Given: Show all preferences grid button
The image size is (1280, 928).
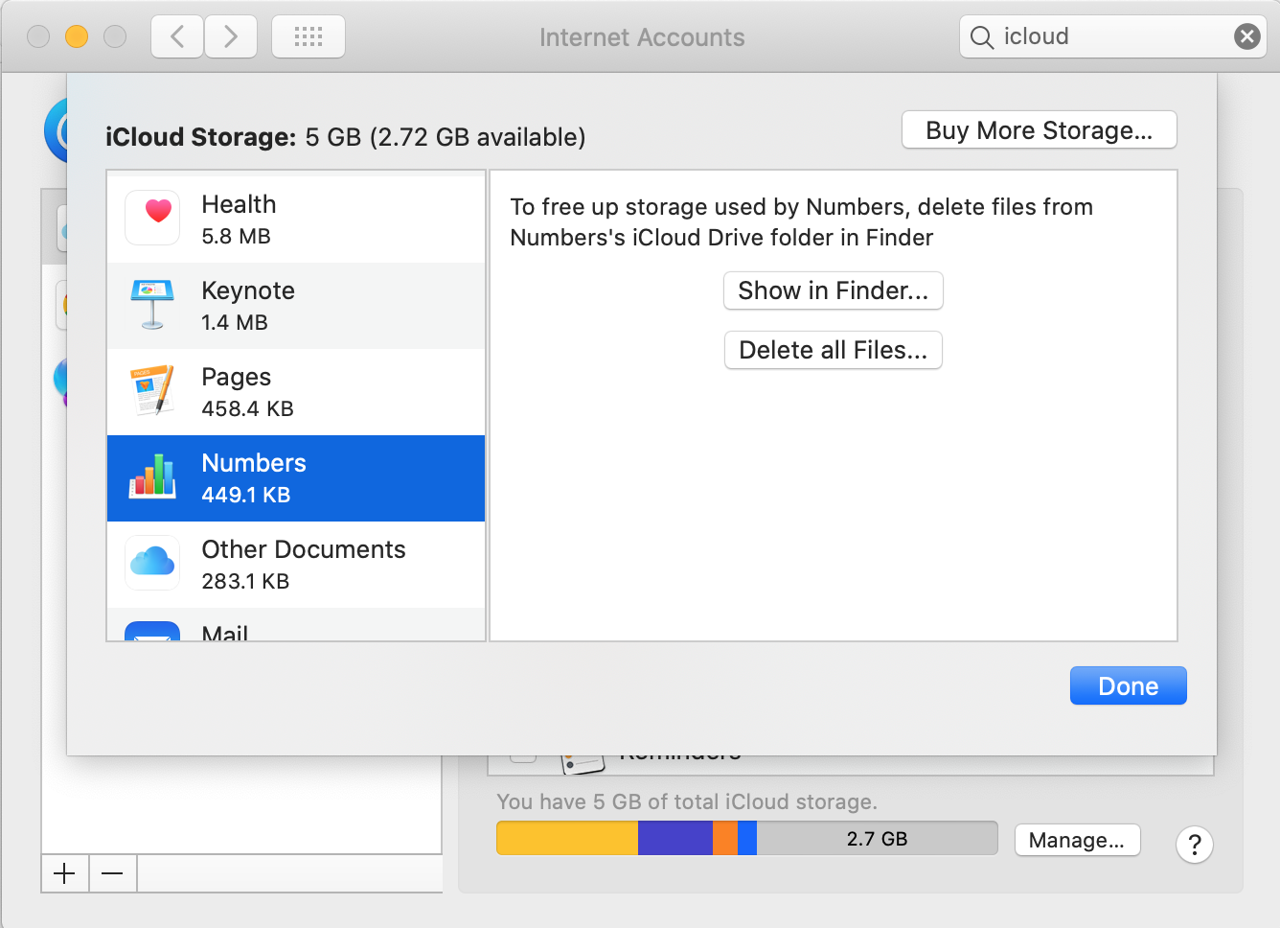Looking at the screenshot, I should [x=309, y=36].
